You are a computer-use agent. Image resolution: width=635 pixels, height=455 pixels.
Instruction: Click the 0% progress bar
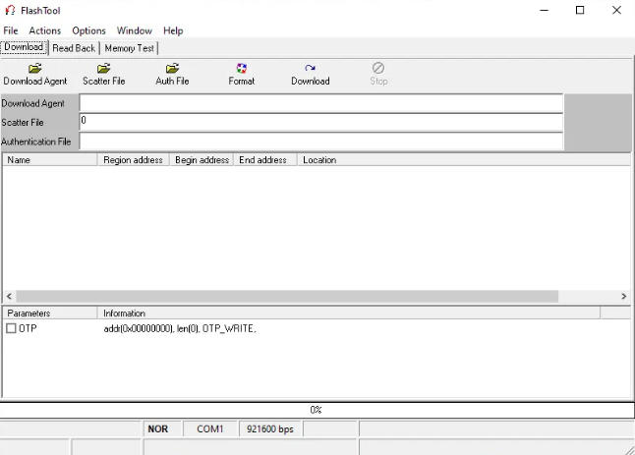317,410
